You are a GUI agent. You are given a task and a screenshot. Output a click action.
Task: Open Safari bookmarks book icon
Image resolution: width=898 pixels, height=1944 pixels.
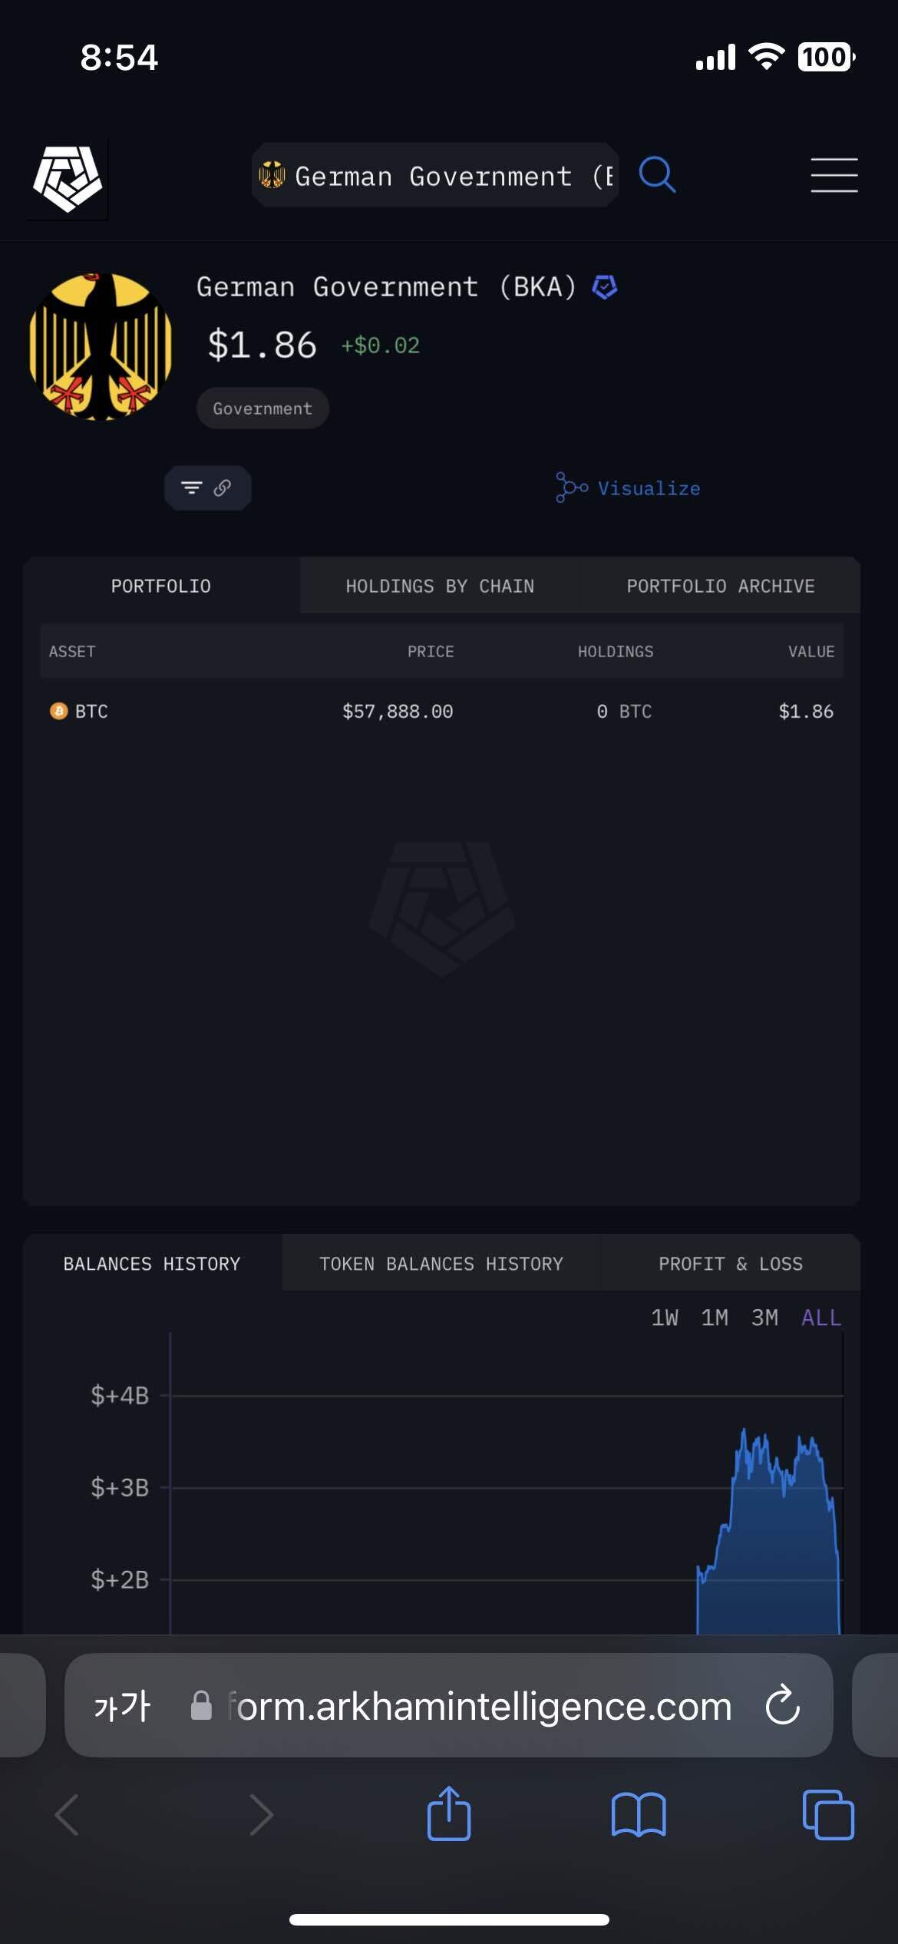click(639, 1815)
